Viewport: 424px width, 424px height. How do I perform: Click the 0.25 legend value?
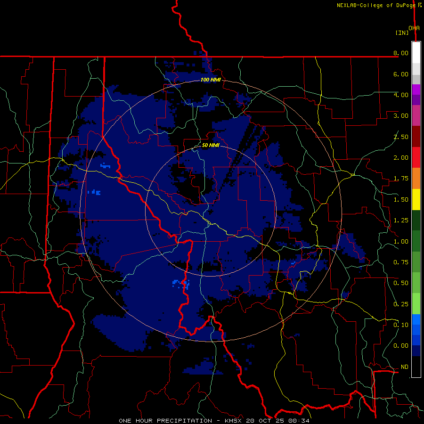tap(401, 304)
